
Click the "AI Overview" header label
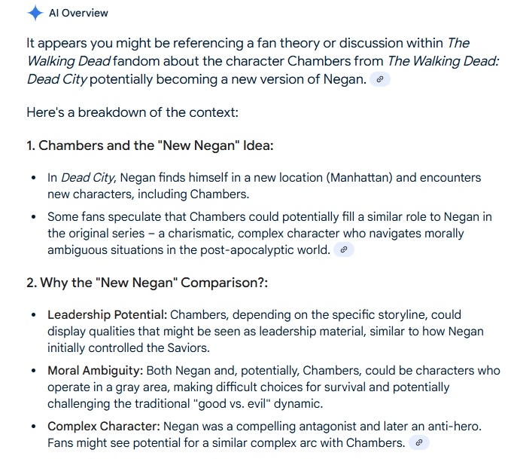(x=78, y=13)
